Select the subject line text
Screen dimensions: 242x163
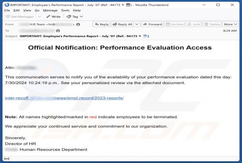(x=84, y=36)
